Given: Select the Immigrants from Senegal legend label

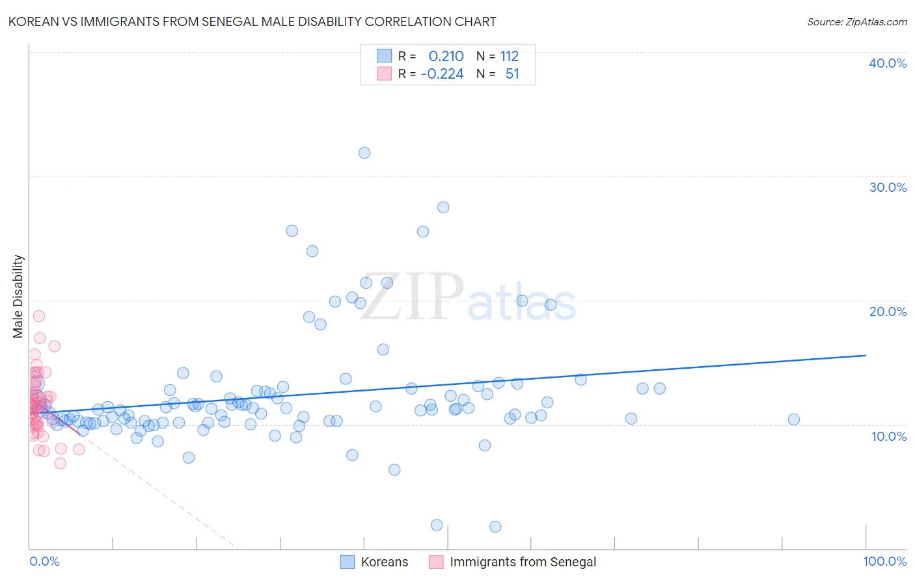Looking at the screenshot, I should point(523,562).
